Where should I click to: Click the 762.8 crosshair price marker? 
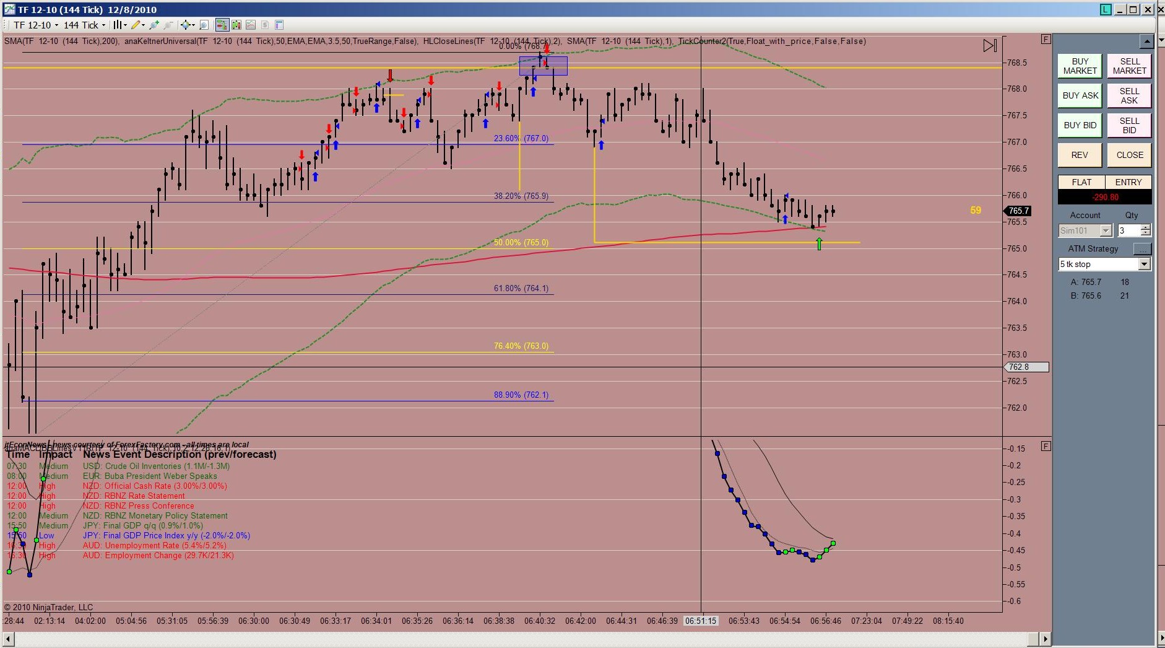tap(1026, 367)
